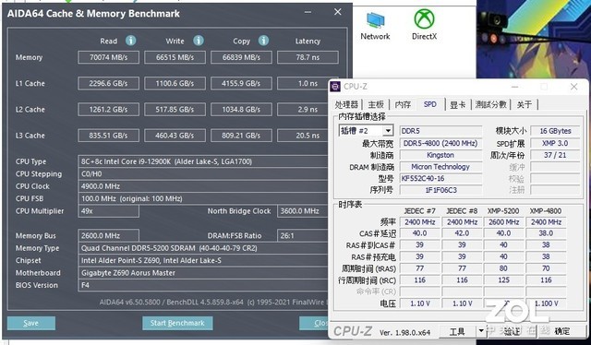Click the Memory Latency value 78.7 ns
The image size is (591, 345).
tap(308, 57)
